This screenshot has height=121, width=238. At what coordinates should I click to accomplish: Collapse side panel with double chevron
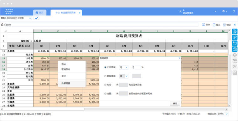tap(235, 25)
